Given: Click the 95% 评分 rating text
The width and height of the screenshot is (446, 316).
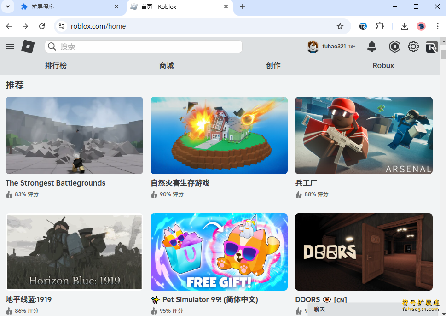Looking at the screenshot, I should click(172, 311).
